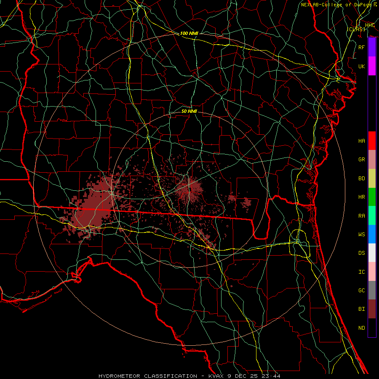Click the RF legend label
Screen dimensions: 379x379
tap(361, 47)
